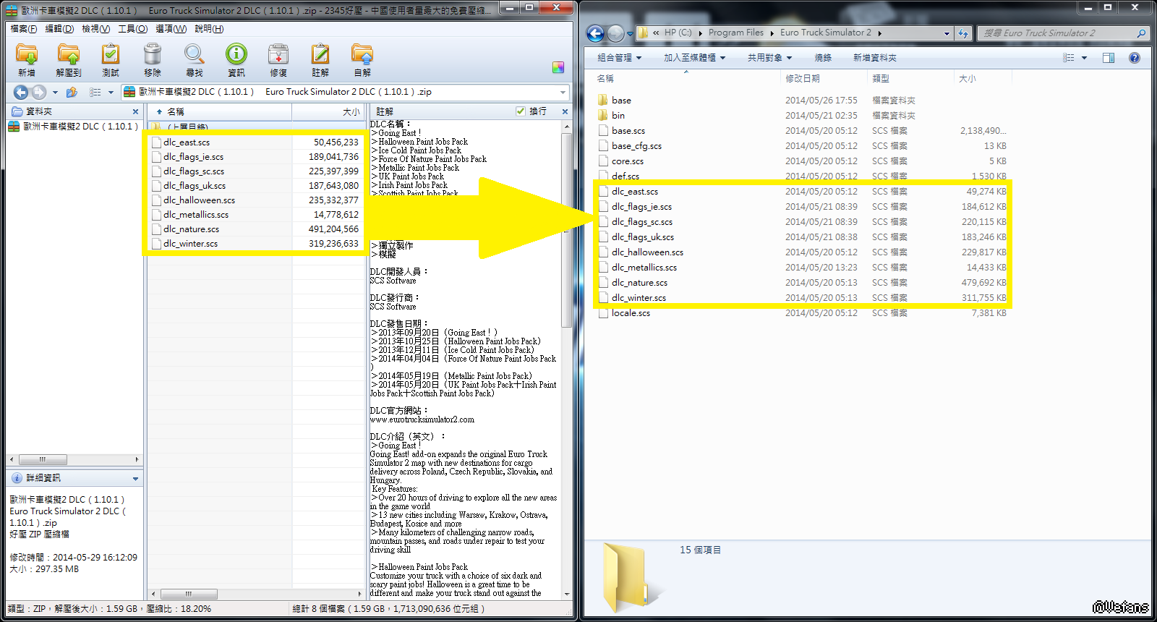Go back using HaoZip's blue back arrow
The width and height of the screenshot is (1157, 622).
pos(21,92)
